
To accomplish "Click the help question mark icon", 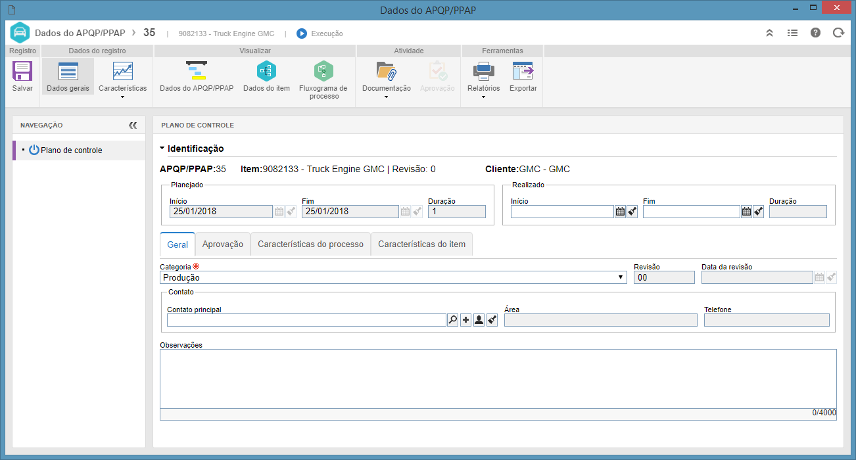I will pyautogui.click(x=815, y=33).
